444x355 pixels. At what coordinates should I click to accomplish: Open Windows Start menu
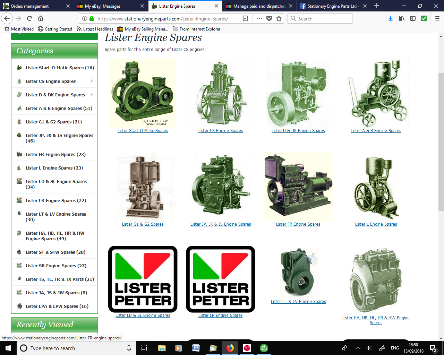point(8,348)
